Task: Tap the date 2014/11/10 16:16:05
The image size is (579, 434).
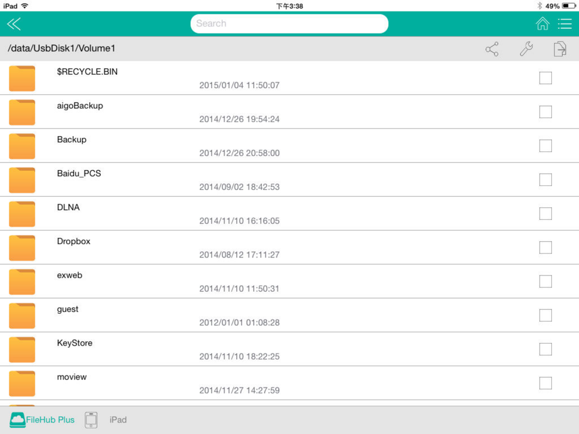Action: tap(239, 221)
